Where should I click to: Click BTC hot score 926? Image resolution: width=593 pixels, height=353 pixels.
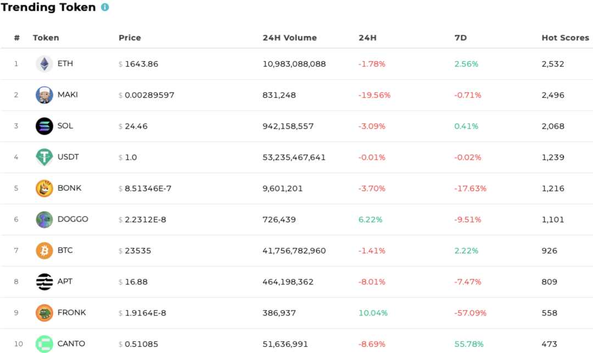tap(549, 250)
